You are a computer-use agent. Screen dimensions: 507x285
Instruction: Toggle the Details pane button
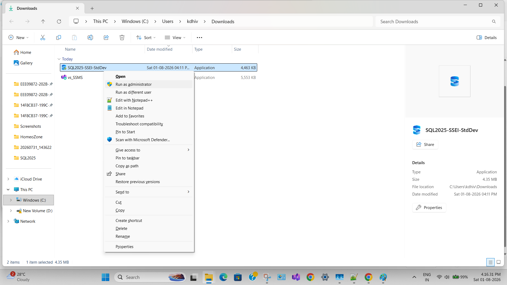click(x=487, y=37)
